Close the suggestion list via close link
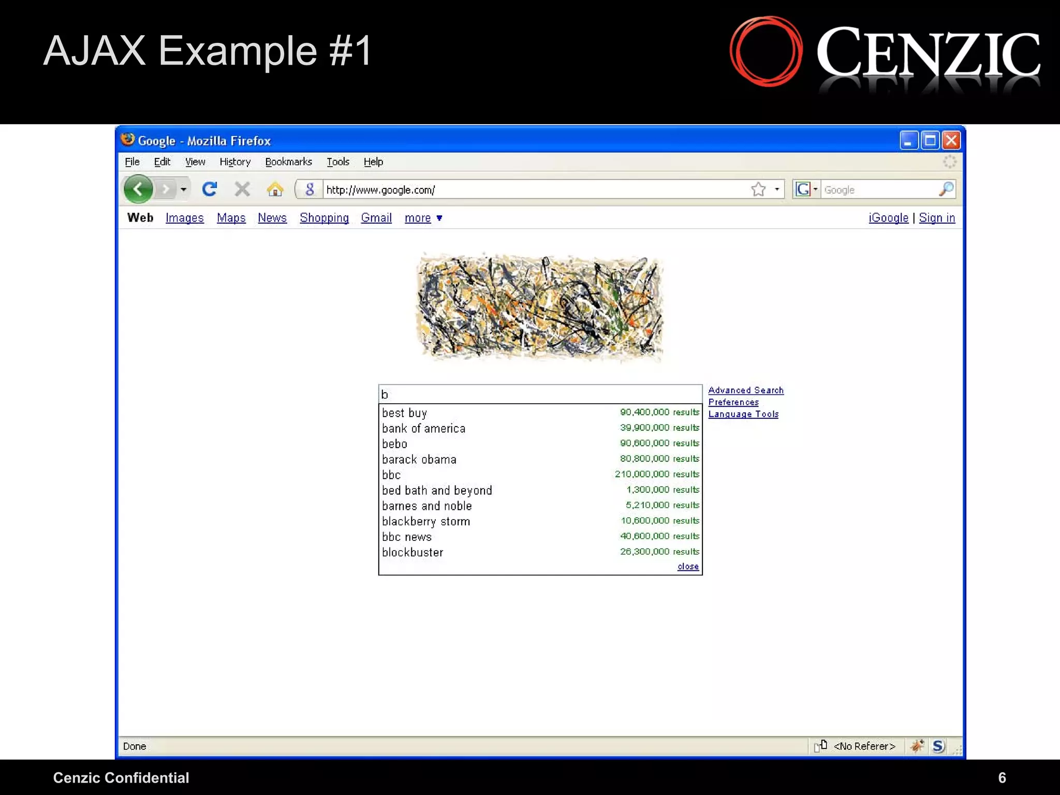 pyautogui.click(x=688, y=567)
